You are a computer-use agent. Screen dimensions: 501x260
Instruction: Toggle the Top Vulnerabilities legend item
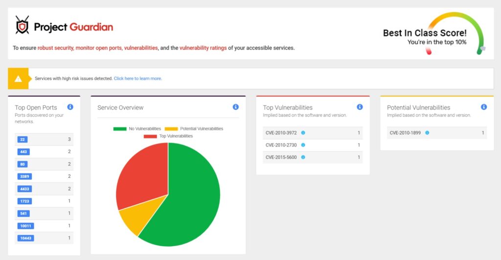click(168, 136)
